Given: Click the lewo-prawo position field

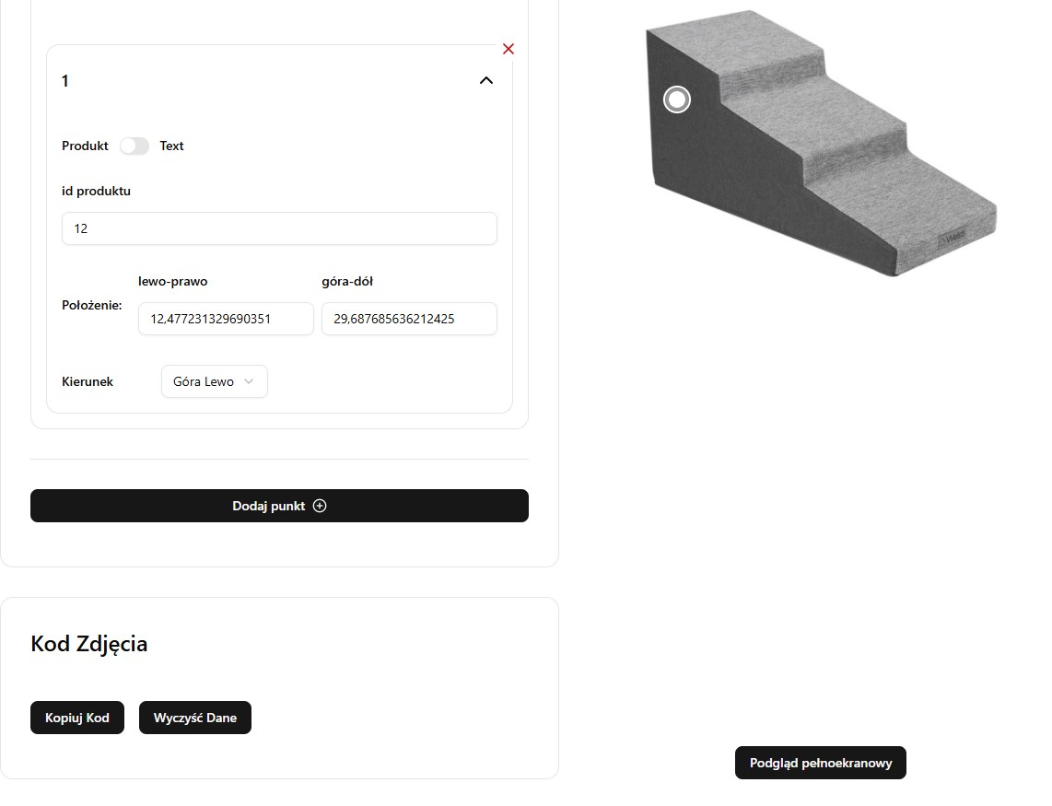Looking at the screenshot, I should (x=226, y=319).
